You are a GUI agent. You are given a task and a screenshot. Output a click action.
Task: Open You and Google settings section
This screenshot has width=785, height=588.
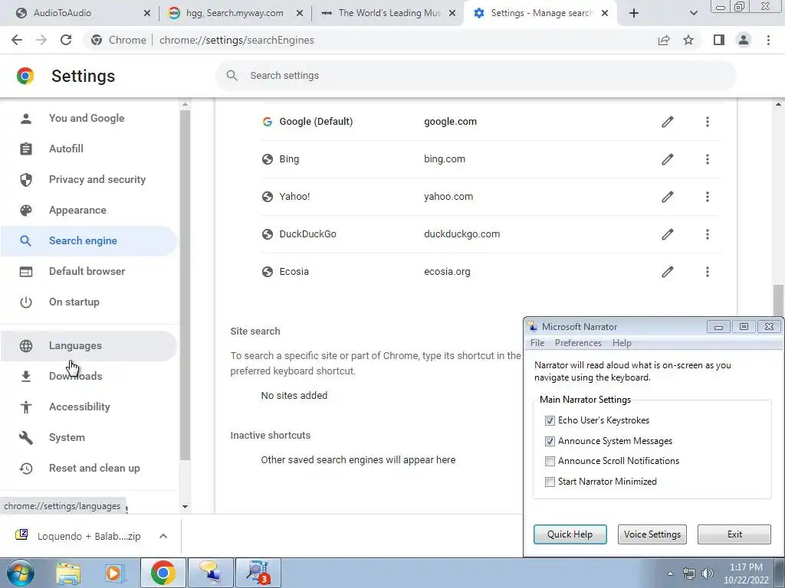[89, 119]
